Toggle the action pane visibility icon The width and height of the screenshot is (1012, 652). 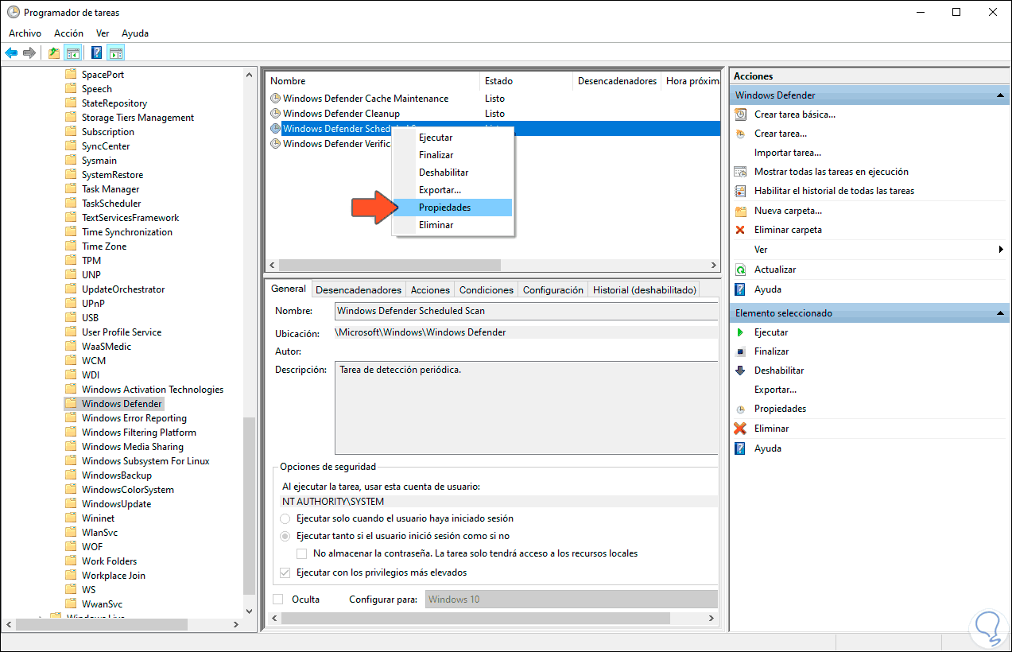click(115, 52)
